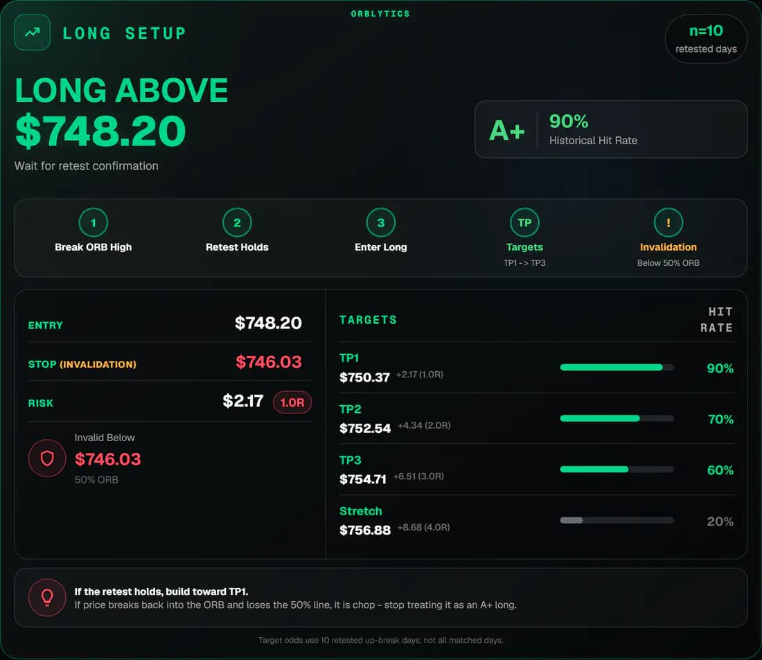
Task: Click the 70% hit rate value
Action: pos(720,420)
